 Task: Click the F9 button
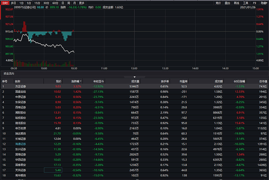254,3
